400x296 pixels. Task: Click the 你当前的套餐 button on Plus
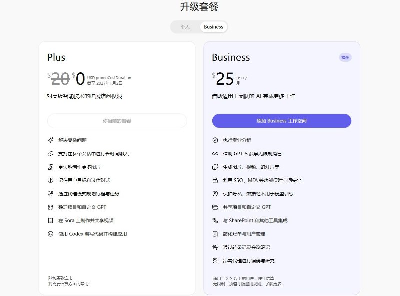[117, 121]
